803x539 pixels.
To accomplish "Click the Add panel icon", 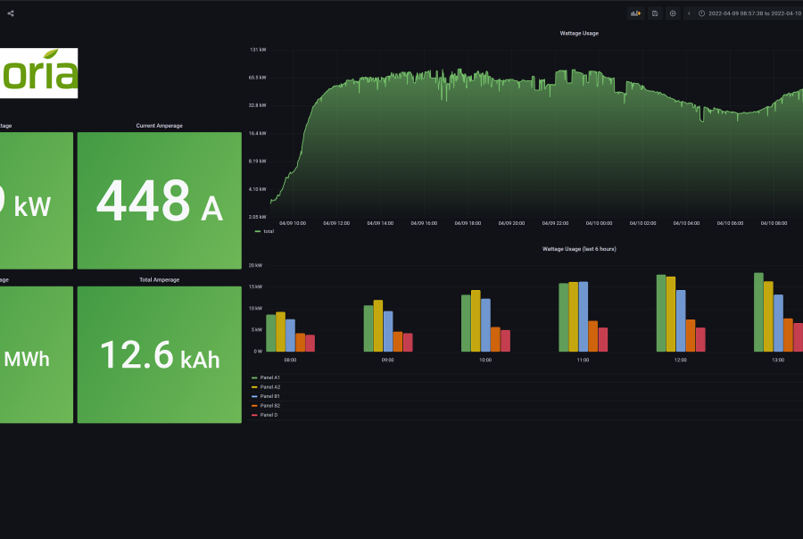I will (635, 13).
